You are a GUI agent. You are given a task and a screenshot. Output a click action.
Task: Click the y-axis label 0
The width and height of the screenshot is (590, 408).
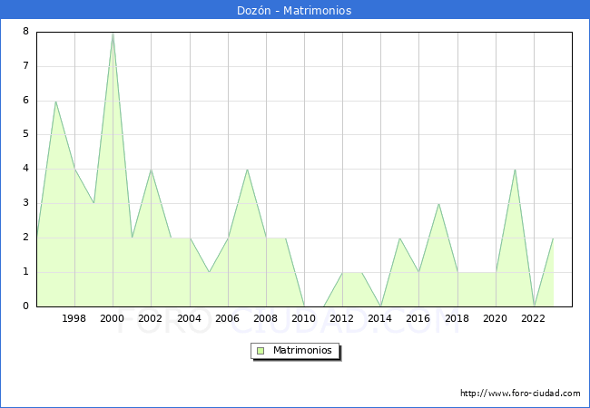[26, 306]
